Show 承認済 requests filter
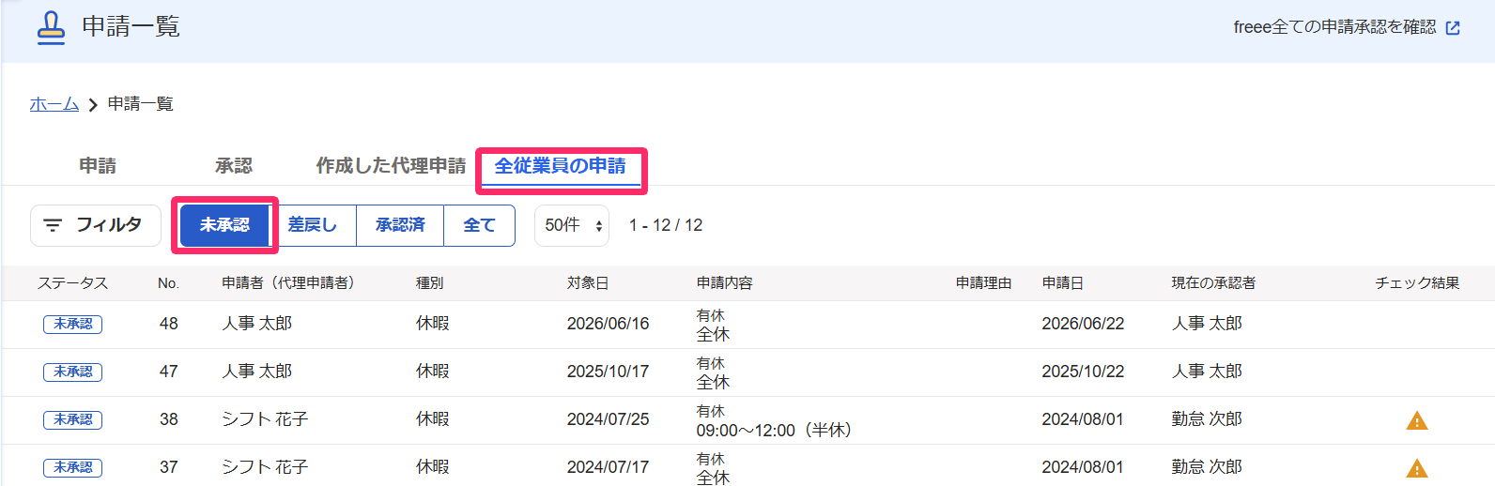 (400, 225)
